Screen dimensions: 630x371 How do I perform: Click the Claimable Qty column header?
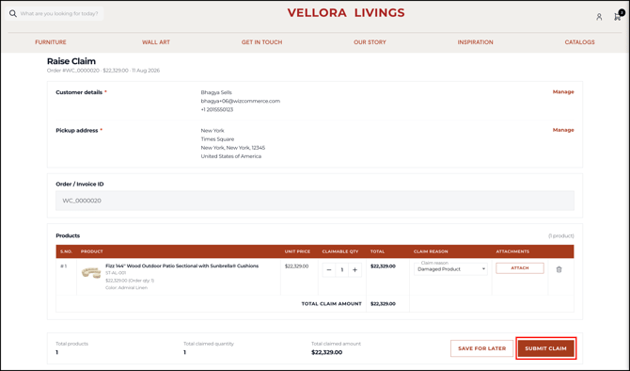[339, 251]
